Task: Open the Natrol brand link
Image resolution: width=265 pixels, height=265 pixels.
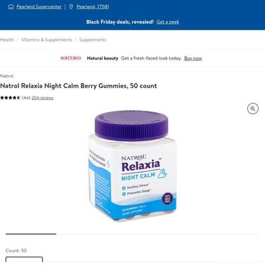Action: pyautogui.click(x=7, y=76)
